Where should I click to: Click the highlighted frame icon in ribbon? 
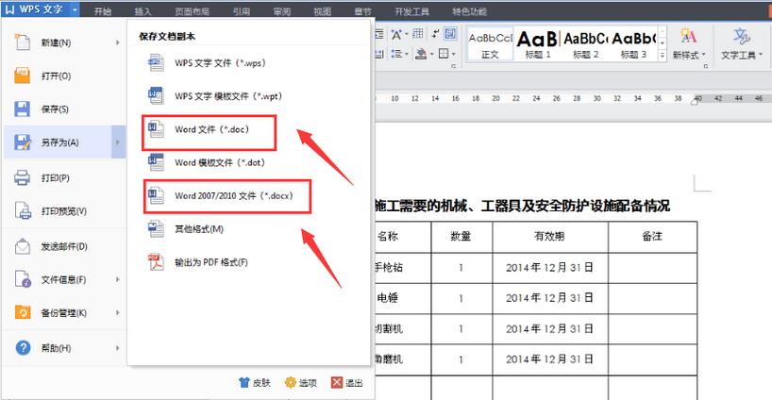[x=450, y=33]
